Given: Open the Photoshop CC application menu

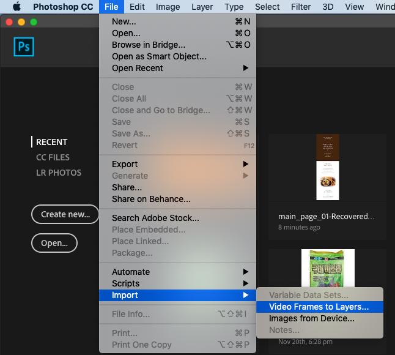Looking at the screenshot, I should pos(63,7).
